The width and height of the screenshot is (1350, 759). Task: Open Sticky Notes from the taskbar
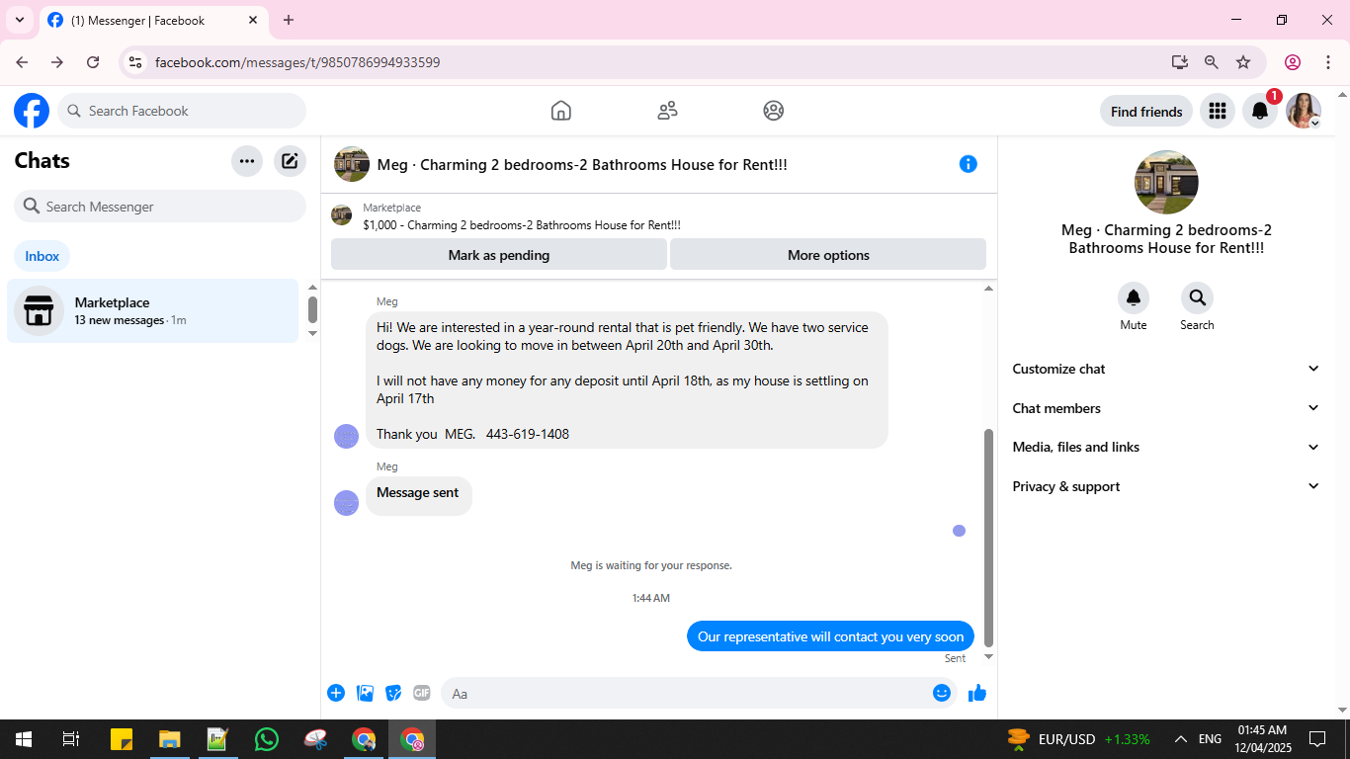[x=122, y=739]
